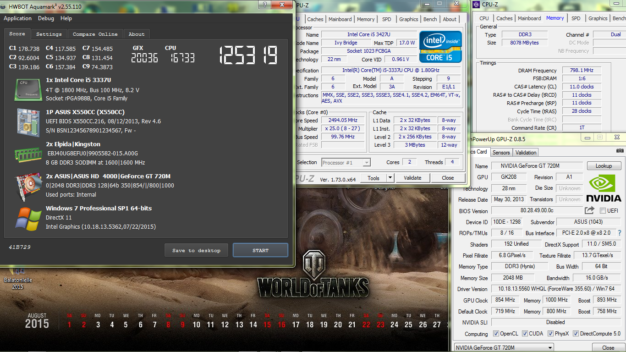Toggle the OpenCL checkbox
Image resolution: width=626 pixels, height=352 pixels.
click(496, 334)
